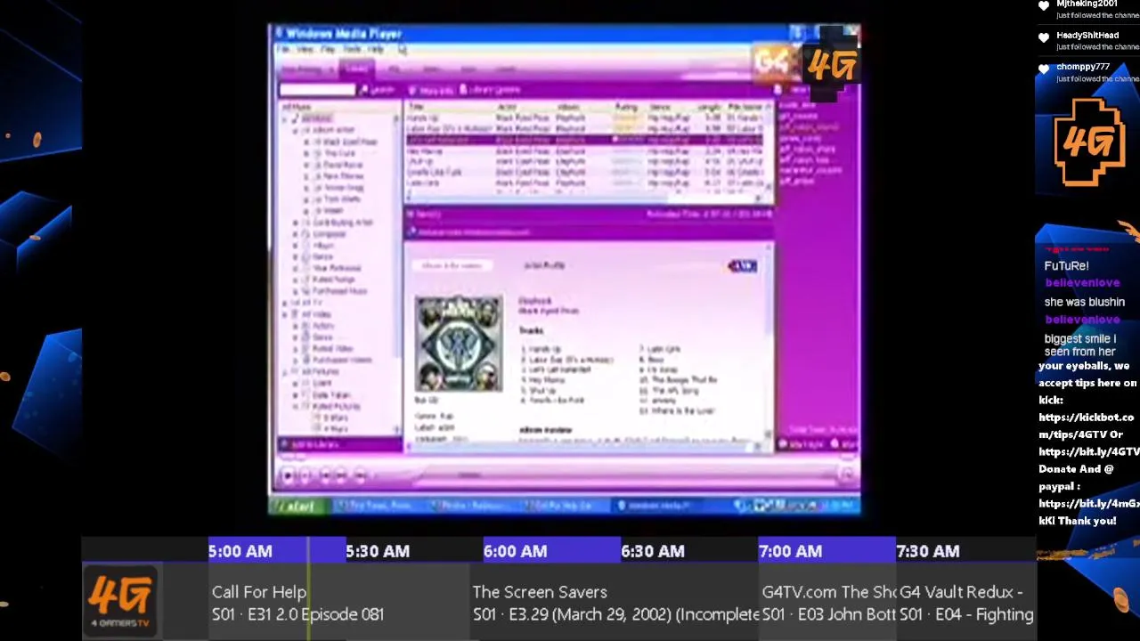Select the Hey Mama track row
Image resolution: width=1140 pixels, height=641 pixels.
[584, 150]
